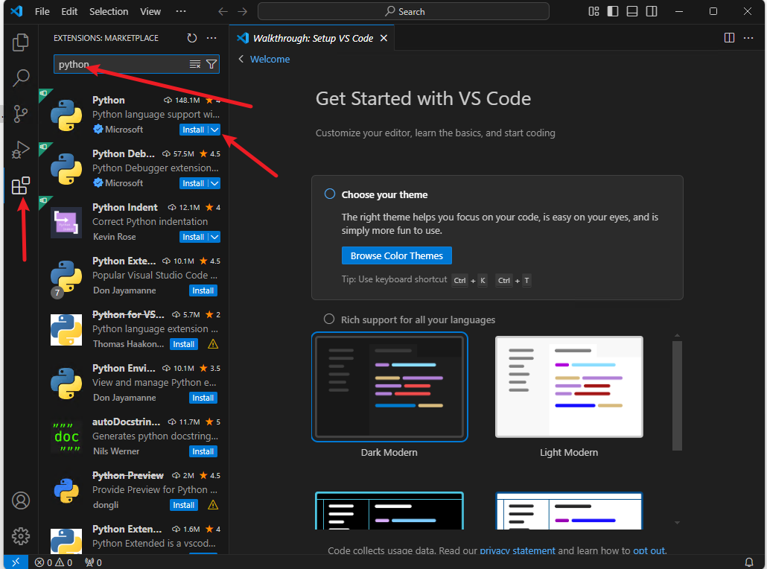Expand Python Install button dropdown arrow
The image size is (767, 569).
(214, 130)
